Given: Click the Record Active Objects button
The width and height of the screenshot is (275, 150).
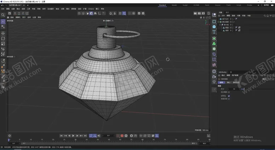Looking at the screenshot, I should pos(118,135).
